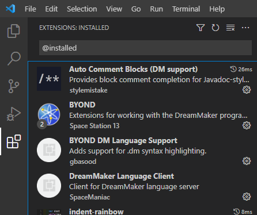The width and height of the screenshot is (257, 215).
Task: Open the Edit menu
Action: tap(51, 9)
